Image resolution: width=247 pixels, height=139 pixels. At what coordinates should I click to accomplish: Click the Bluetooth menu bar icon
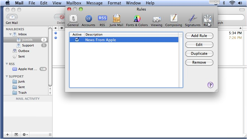pyautogui.click(x=224, y=3)
